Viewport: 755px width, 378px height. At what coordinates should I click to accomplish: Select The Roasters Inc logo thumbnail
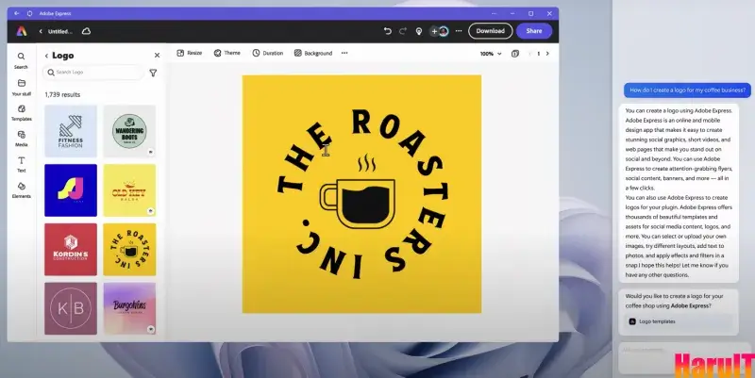point(129,250)
